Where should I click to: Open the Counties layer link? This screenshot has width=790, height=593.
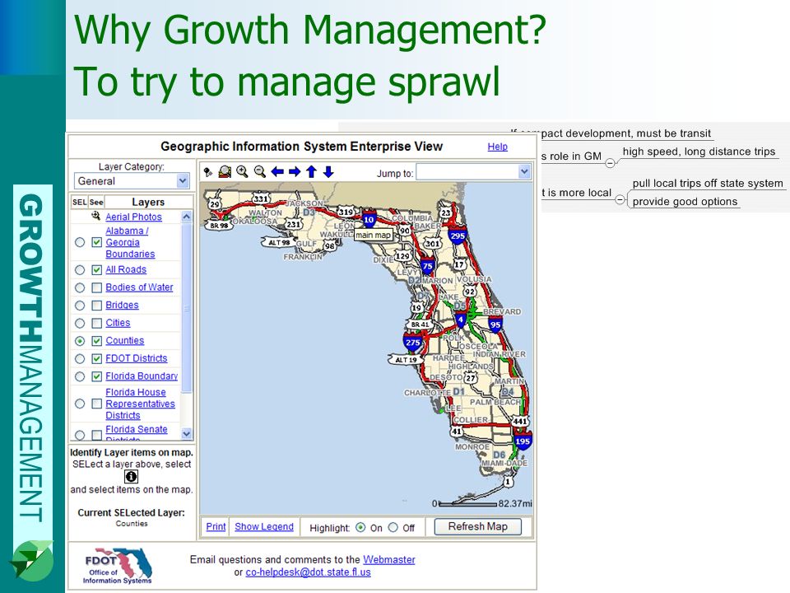click(x=125, y=341)
